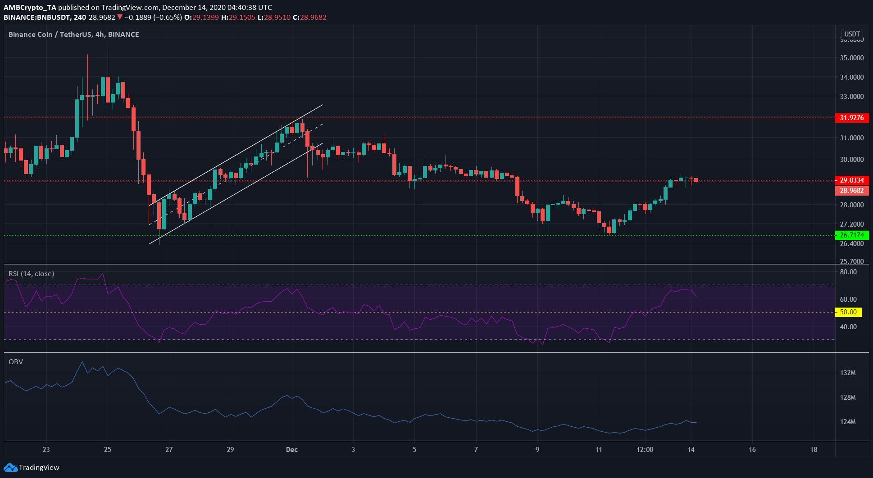The image size is (873, 478).
Task: Select the red 29.0334 price level label
Action: click(x=852, y=180)
